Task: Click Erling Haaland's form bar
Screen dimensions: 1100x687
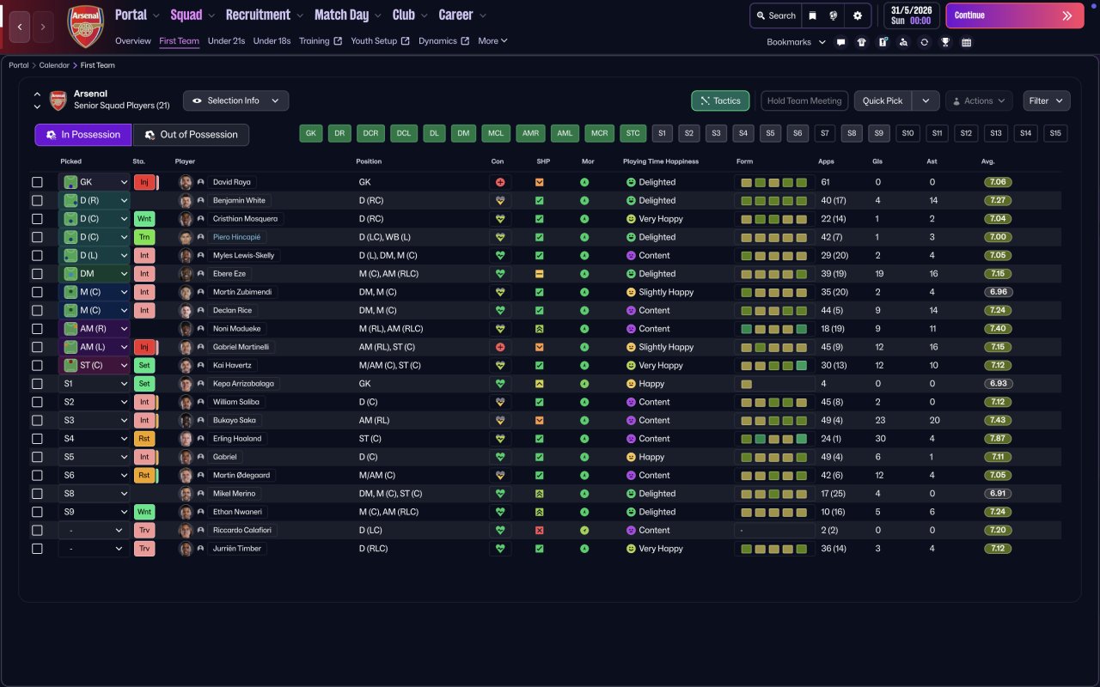Action: [774, 439]
